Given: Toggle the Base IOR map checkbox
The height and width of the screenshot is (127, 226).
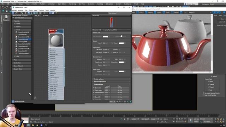Looking at the screenshot, I should [x=94, y=97].
